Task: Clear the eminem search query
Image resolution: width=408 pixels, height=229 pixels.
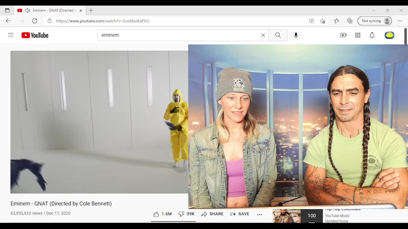Action: point(263,35)
